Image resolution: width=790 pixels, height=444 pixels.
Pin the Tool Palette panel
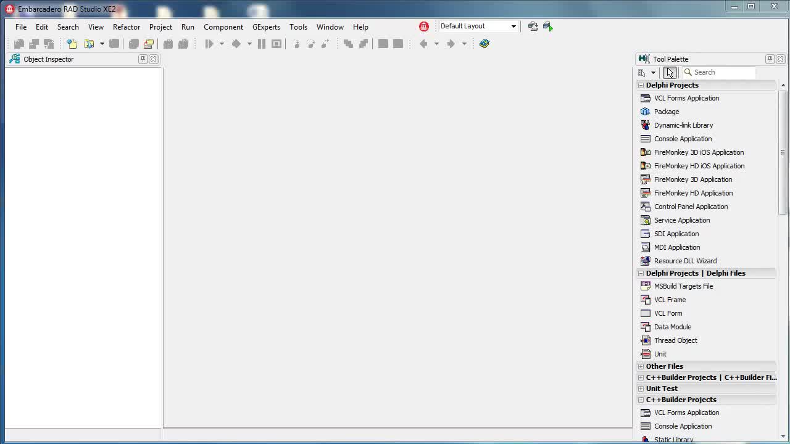pos(770,59)
